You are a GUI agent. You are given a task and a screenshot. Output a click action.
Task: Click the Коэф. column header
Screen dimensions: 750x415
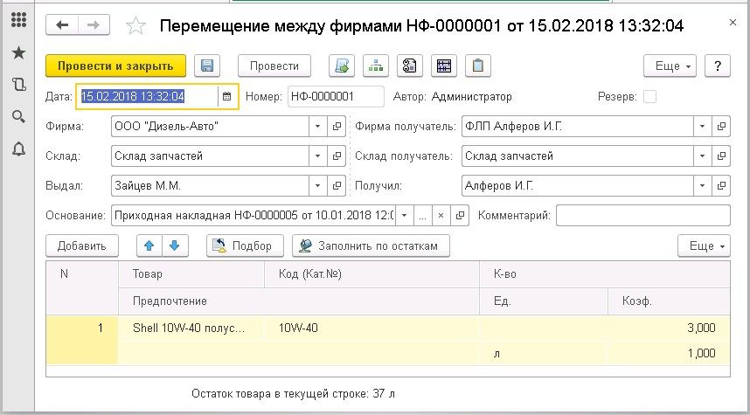670,301
